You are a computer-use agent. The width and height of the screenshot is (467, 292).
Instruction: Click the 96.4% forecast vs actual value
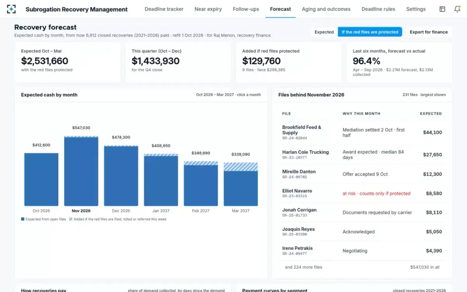[367, 61]
